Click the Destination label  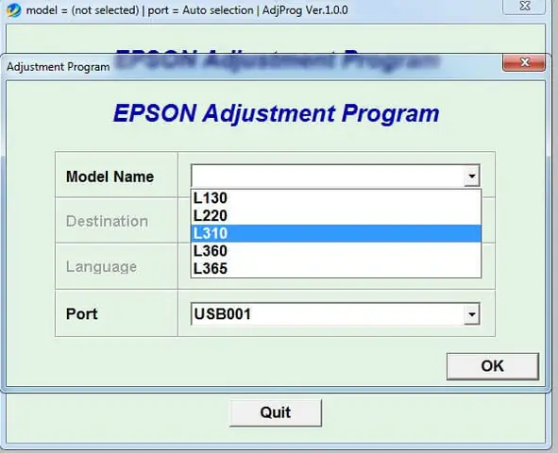(x=107, y=221)
